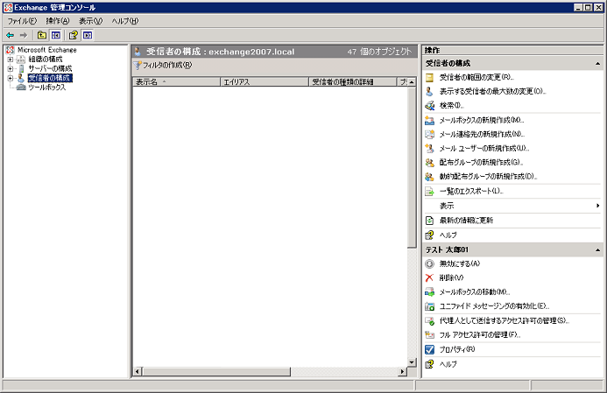Open the ヘルプ(H) menu
This screenshot has width=607, height=393.
125,21
